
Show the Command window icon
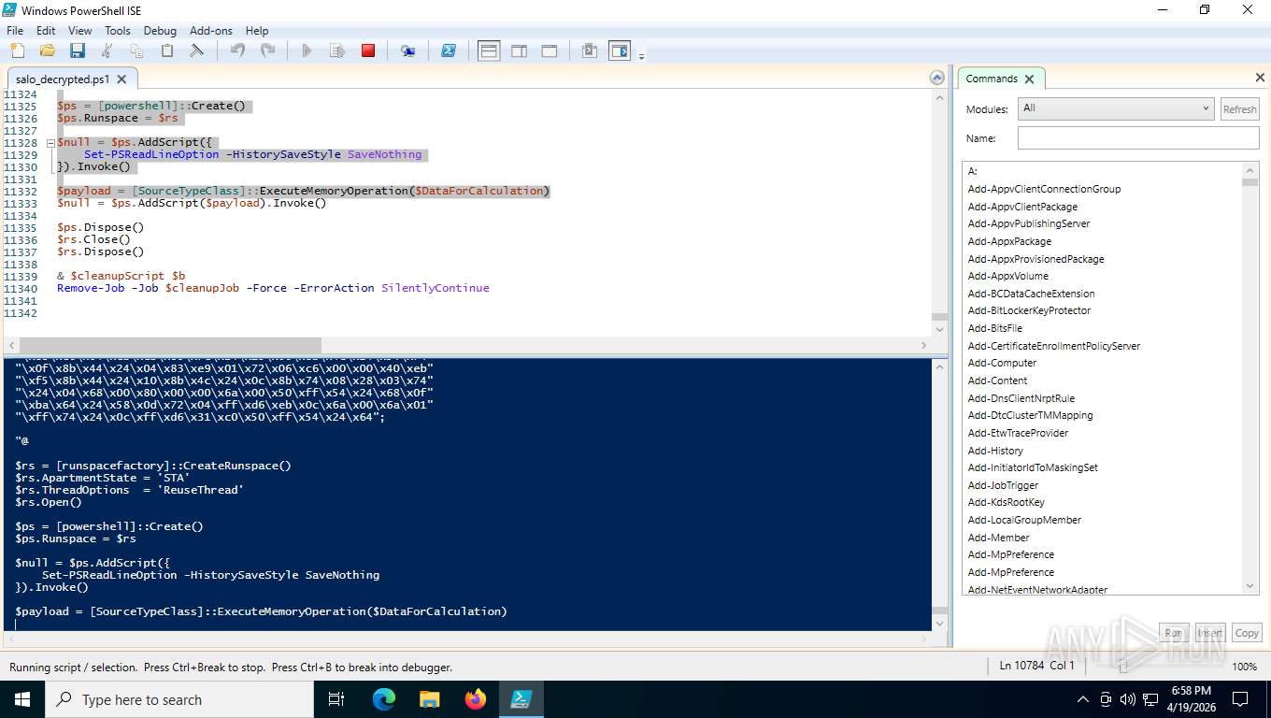(x=590, y=50)
